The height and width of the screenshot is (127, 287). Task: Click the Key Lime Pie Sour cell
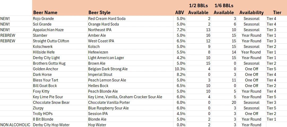point(60,97)
